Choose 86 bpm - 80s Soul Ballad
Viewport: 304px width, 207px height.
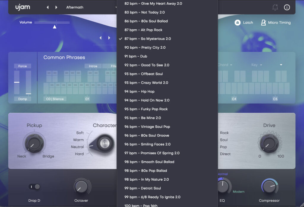[167, 21]
